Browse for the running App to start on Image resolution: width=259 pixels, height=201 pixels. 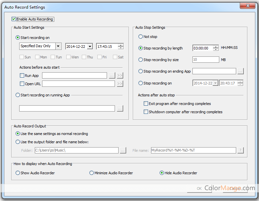120,108
